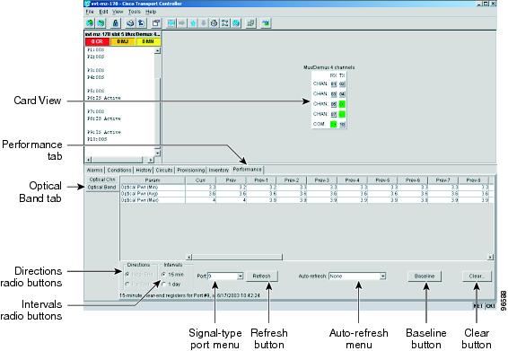Click the alarm list scroll-up arrow

(x=157, y=50)
